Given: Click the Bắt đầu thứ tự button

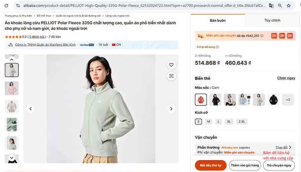Looking at the screenshot, I should [211, 165].
